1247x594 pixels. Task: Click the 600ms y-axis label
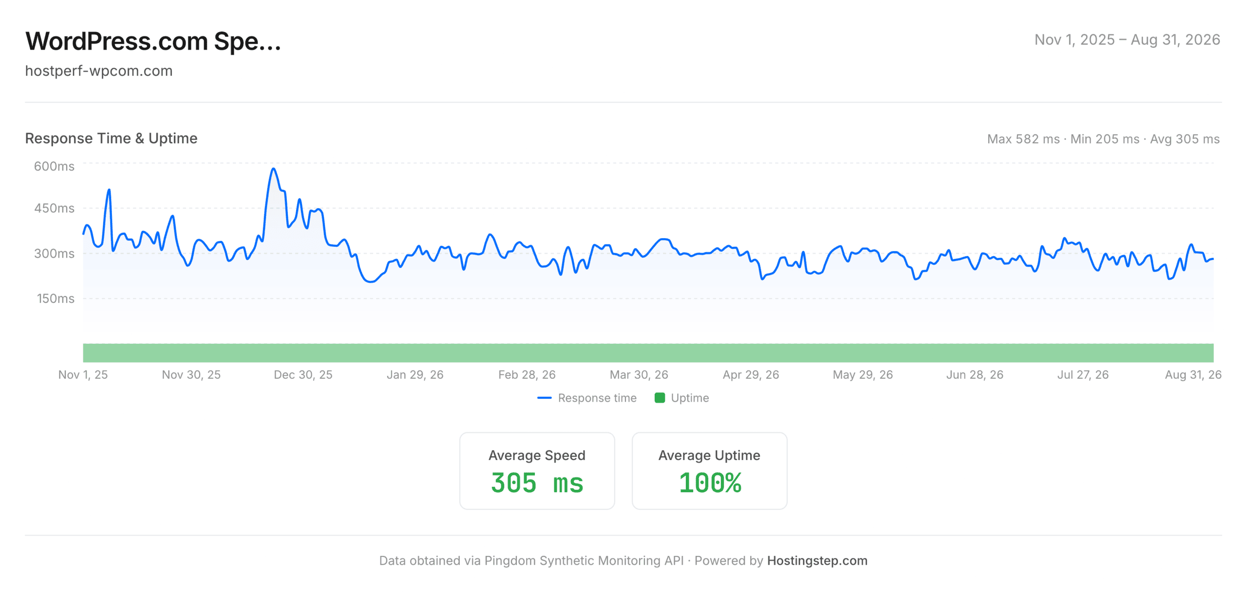coord(54,167)
